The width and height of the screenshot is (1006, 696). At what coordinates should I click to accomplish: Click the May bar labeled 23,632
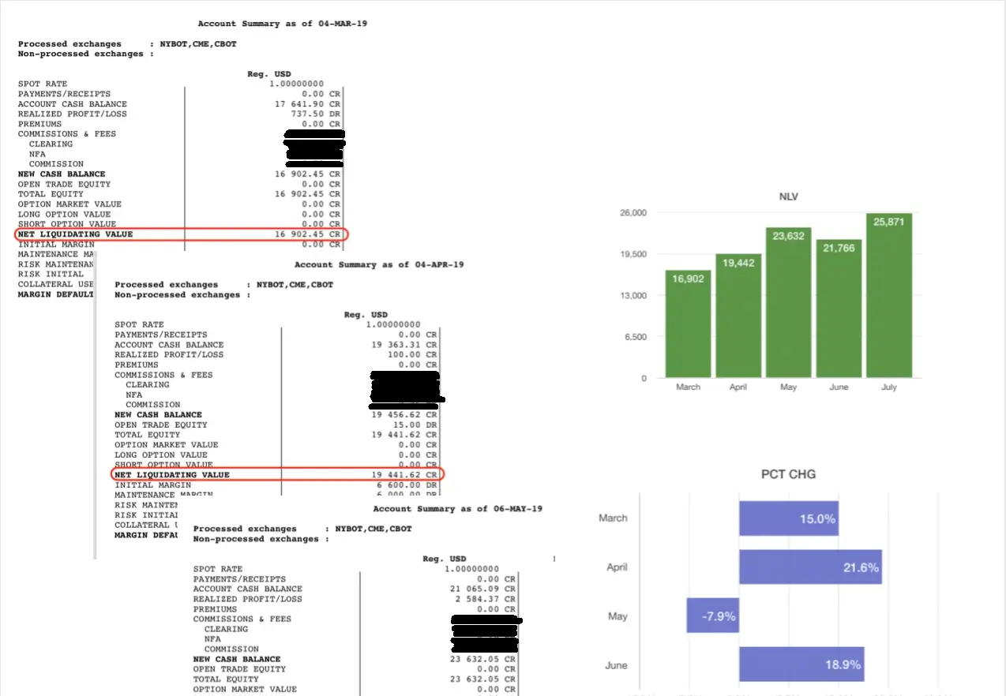788,302
